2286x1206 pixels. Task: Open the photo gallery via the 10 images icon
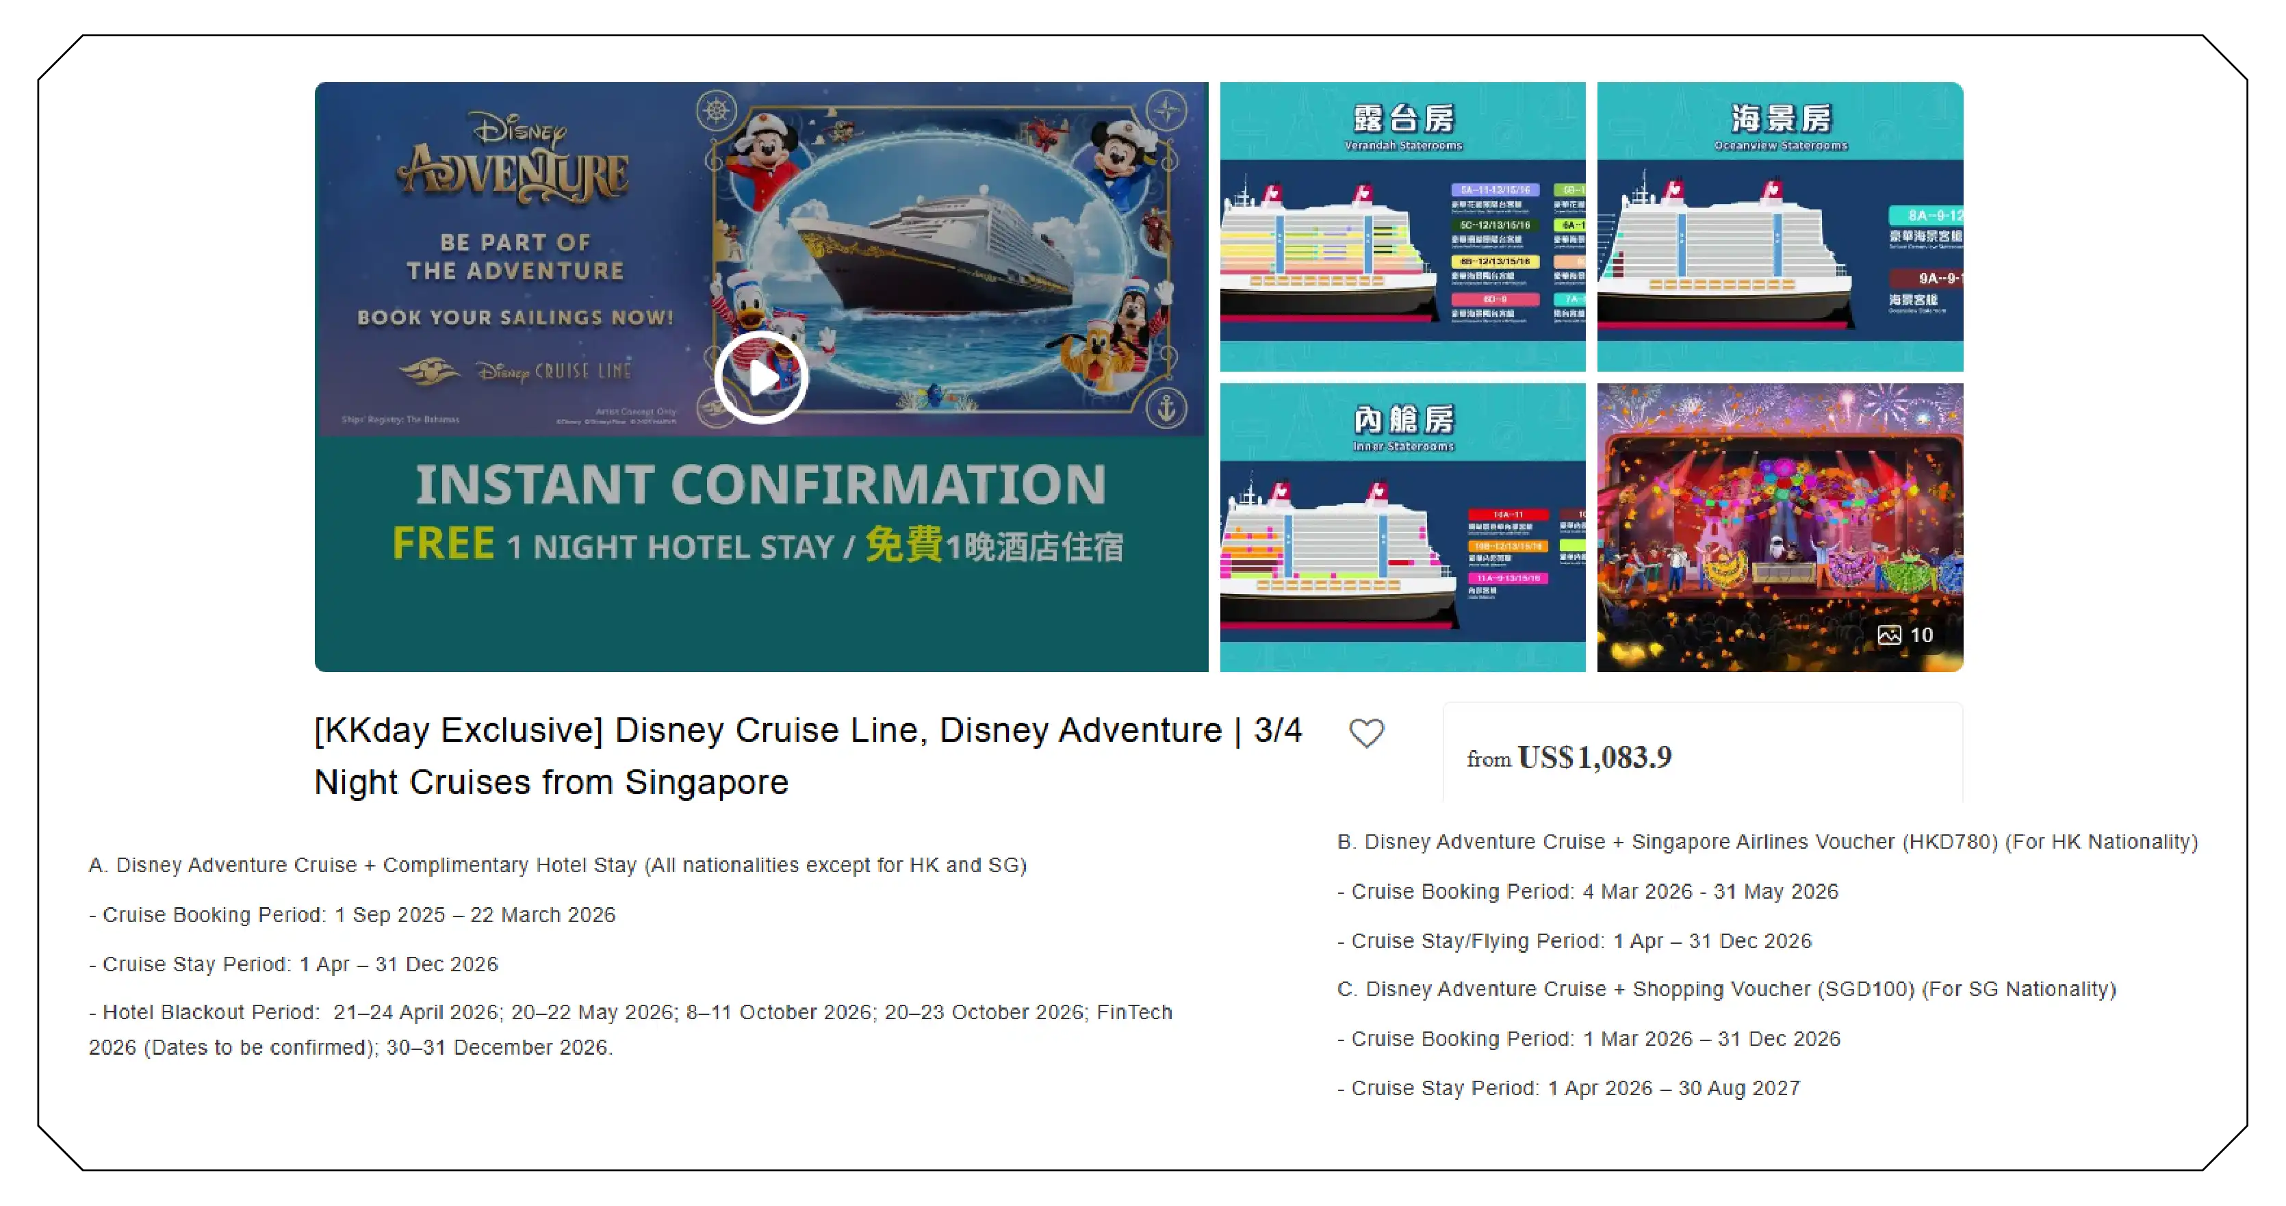(x=1904, y=634)
